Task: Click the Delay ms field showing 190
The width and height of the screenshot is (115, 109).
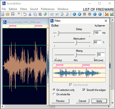Action: click(97, 33)
